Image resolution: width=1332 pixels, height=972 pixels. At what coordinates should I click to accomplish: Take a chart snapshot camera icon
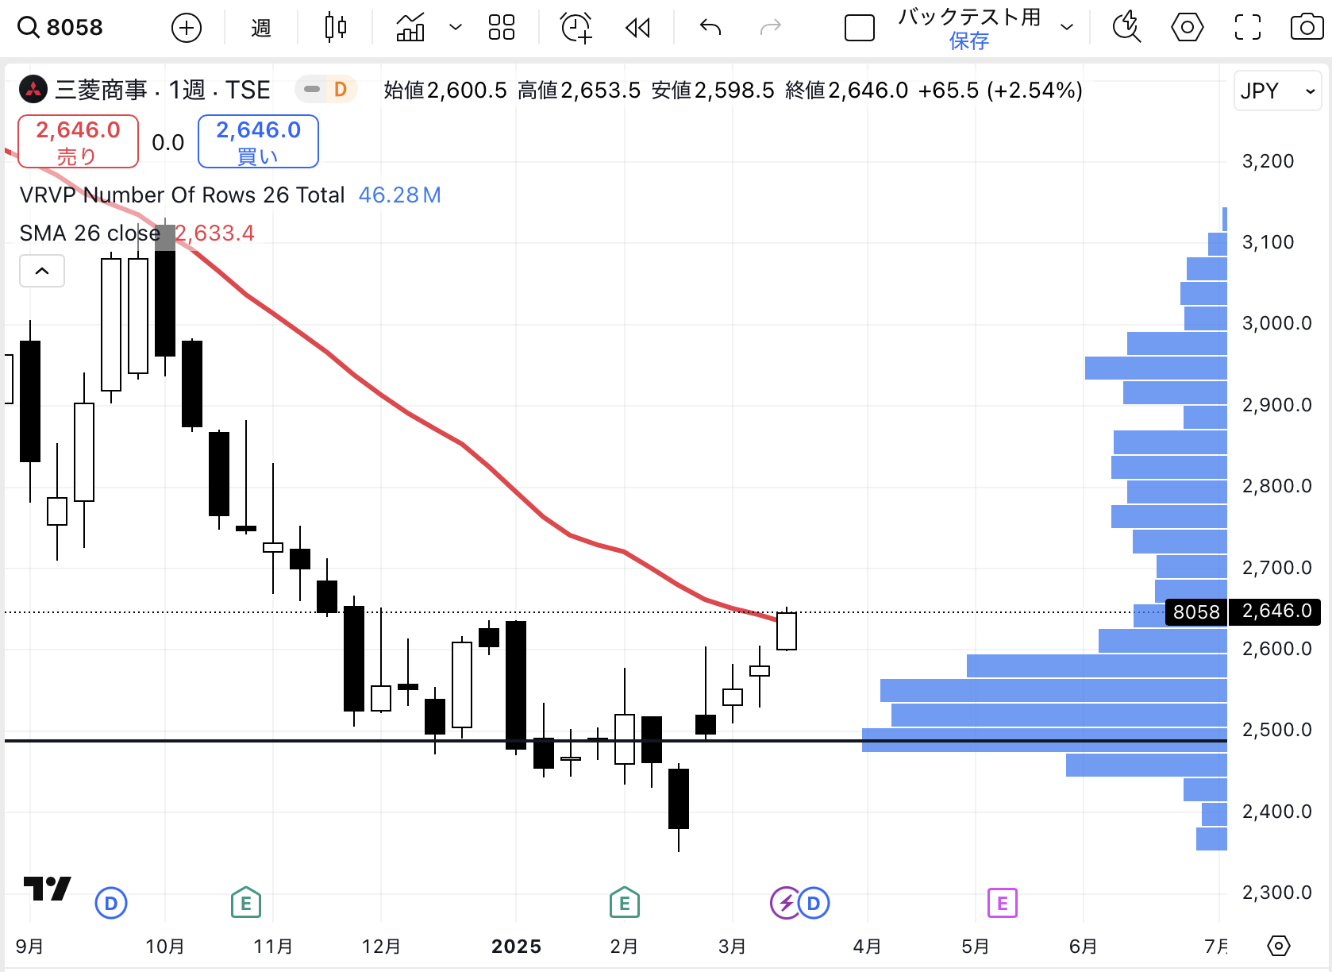(x=1307, y=28)
